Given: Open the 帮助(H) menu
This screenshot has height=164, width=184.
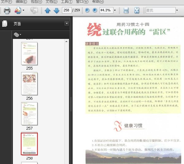Looking at the screenshot, I should 98,2.
